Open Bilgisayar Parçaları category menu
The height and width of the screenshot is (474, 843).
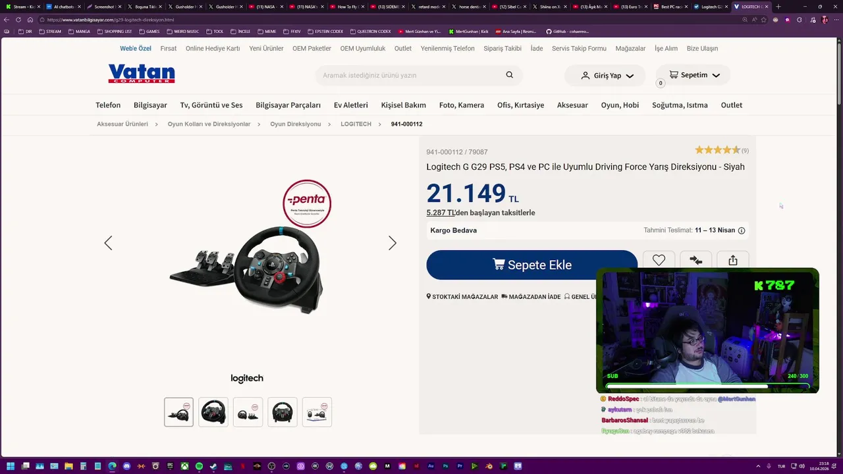(x=288, y=105)
